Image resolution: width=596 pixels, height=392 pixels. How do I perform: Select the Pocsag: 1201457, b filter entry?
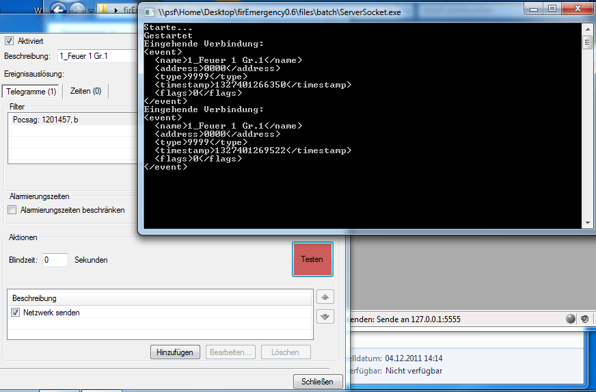click(x=45, y=120)
